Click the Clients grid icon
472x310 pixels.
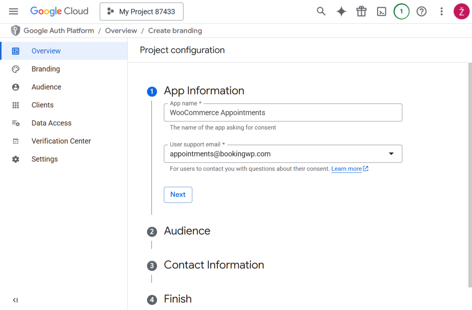coord(16,105)
